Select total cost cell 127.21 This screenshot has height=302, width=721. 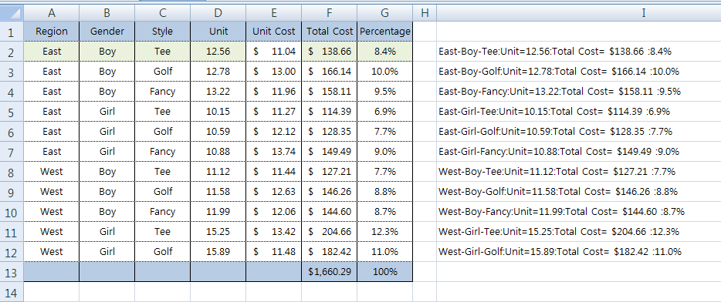point(330,172)
